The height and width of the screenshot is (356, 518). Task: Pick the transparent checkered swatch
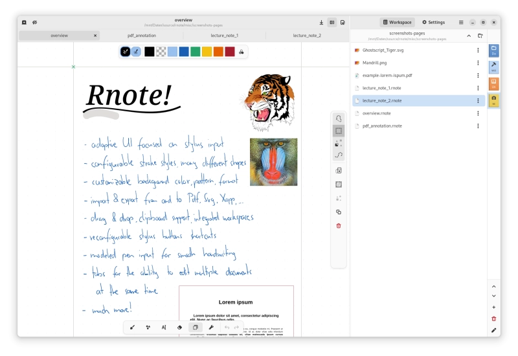click(x=161, y=52)
